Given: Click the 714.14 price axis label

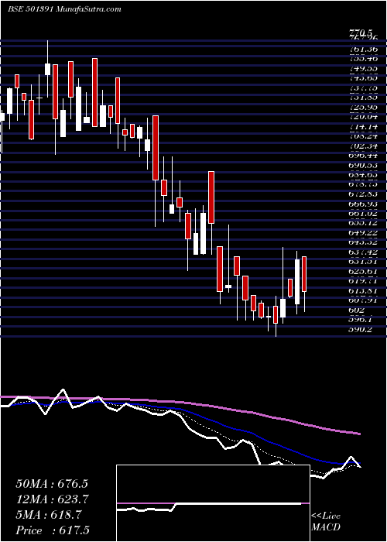Looking at the screenshot, I should click(x=364, y=126).
